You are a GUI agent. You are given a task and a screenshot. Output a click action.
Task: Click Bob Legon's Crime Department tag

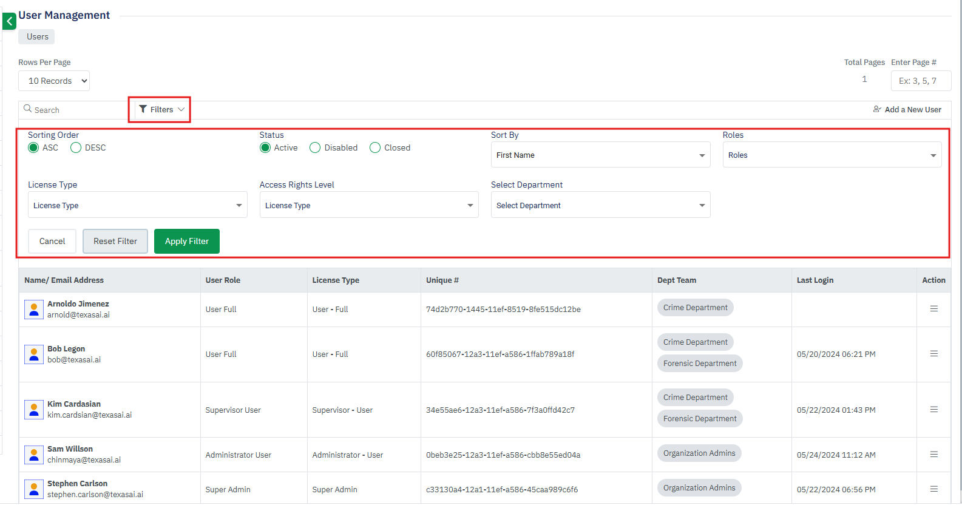pyautogui.click(x=696, y=342)
